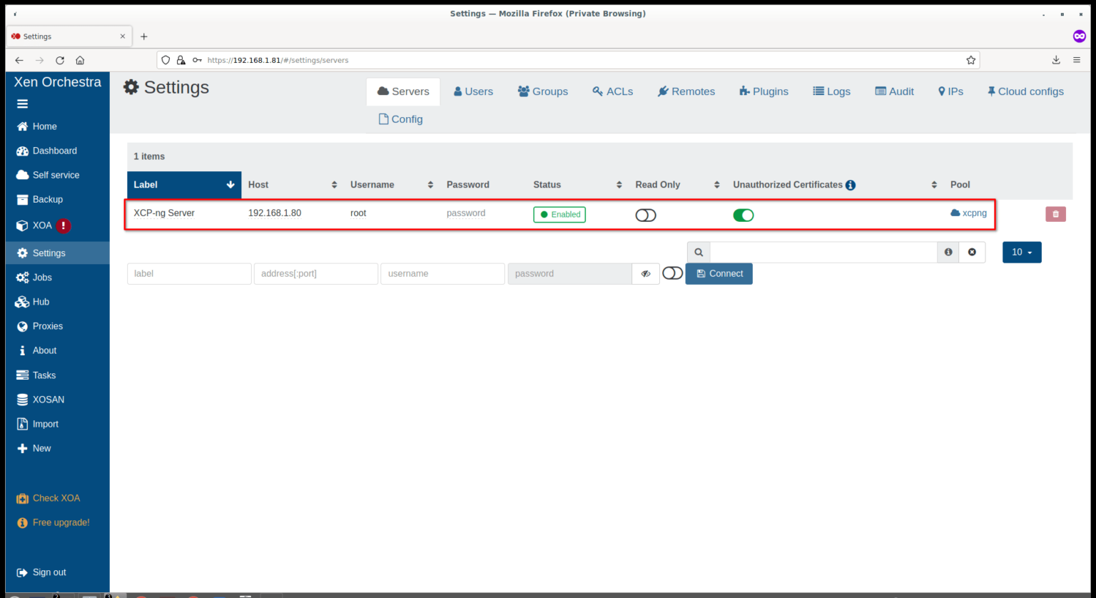Open the Dashboard from the sidebar

(54, 151)
